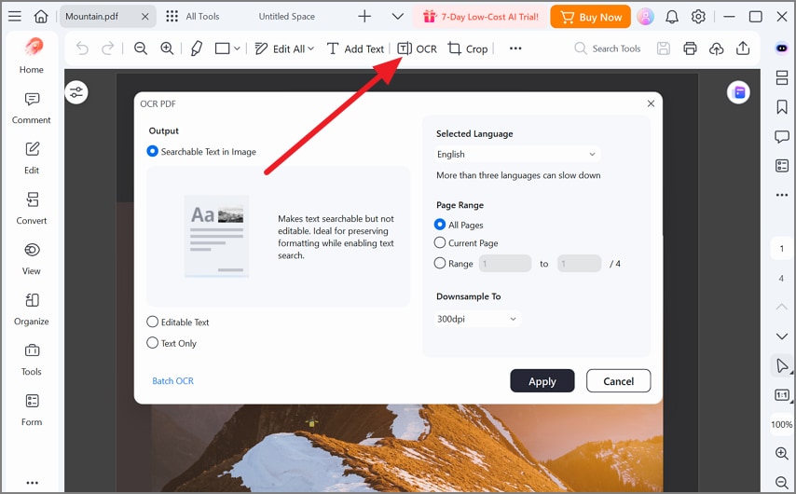Open Organize in sidebar
This screenshot has width=796, height=494.
32,309
